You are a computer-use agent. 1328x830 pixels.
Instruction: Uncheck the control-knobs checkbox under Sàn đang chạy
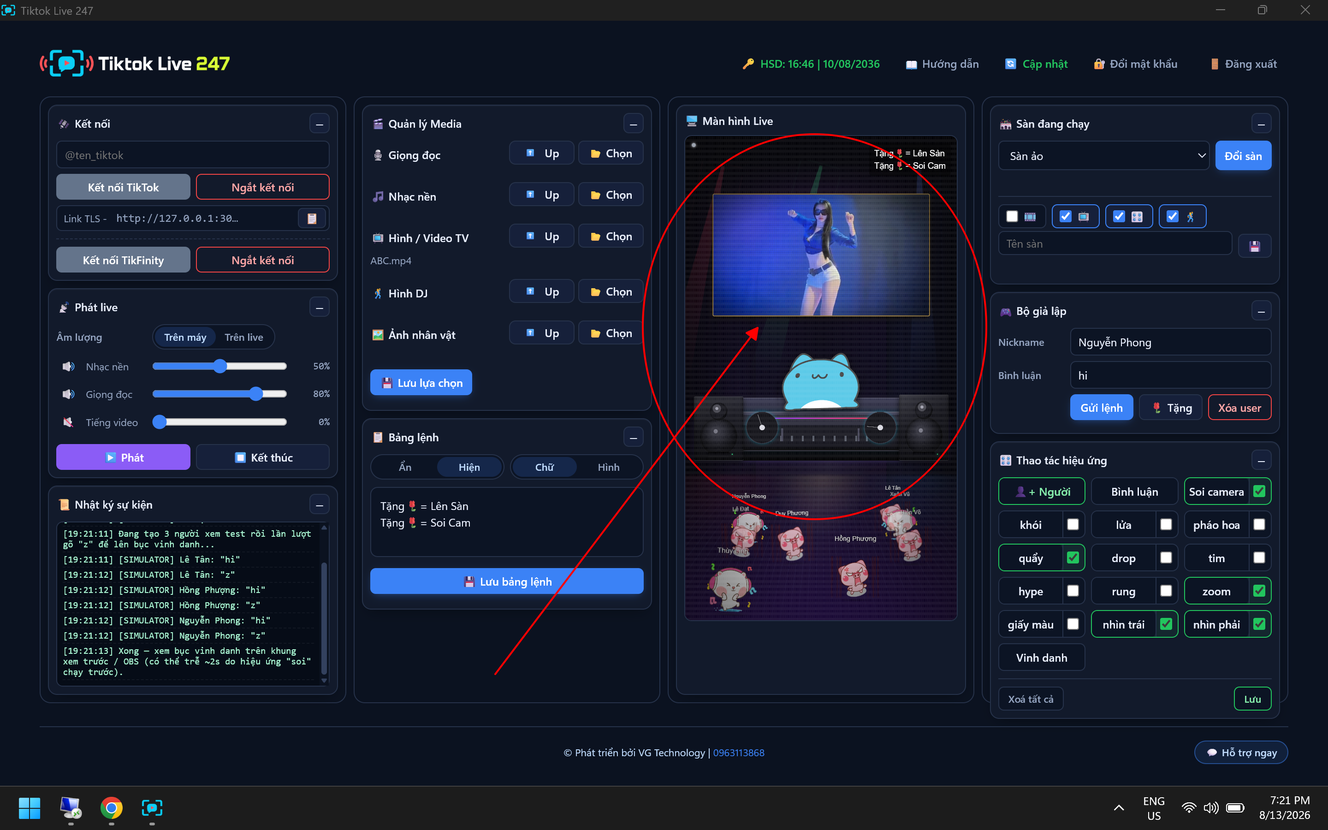[x=1119, y=216]
